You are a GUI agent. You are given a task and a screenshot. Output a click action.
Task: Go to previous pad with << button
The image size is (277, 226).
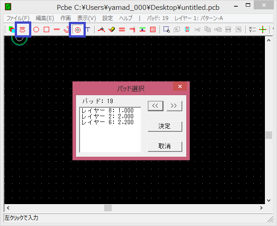(x=155, y=106)
